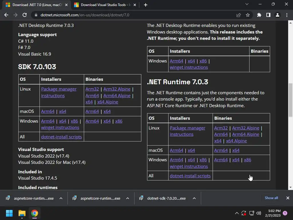
Task: Download .NET Runtime Linux Arm64 Alpine binary
Action: (x=246, y=134)
